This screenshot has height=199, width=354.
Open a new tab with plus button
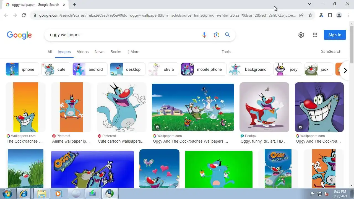[x=75, y=4]
